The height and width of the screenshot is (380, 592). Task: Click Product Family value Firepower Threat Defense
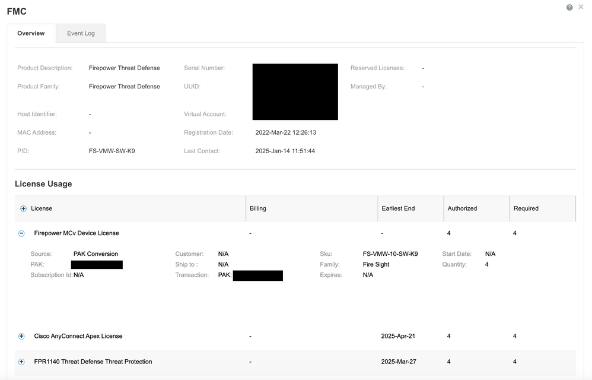[124, 87]
